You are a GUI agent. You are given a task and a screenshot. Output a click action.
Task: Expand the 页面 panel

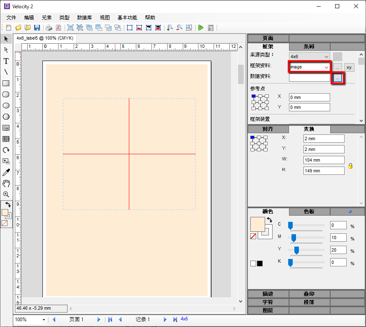tap(268, 38)
